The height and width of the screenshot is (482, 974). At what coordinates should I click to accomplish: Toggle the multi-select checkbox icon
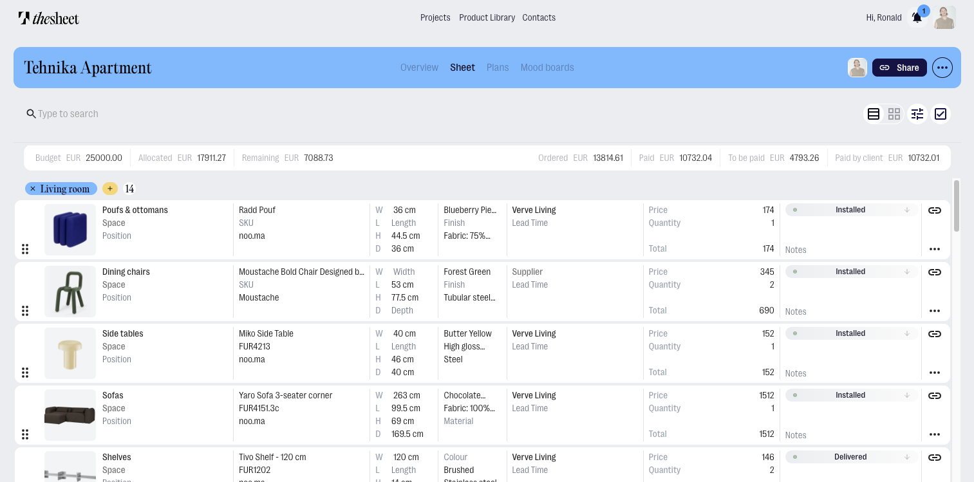coord(941,114)
